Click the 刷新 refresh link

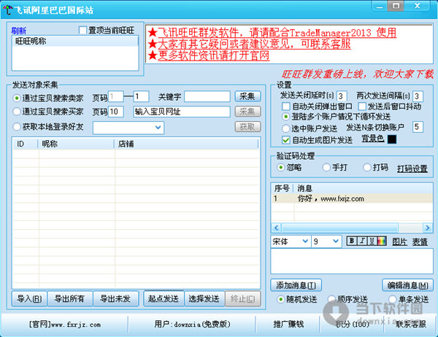tap(19, 30)
